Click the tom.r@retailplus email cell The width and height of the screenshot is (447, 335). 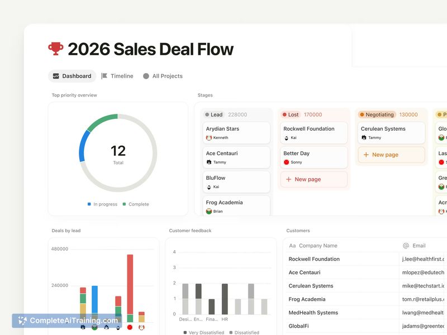pyautogui.click(x=423, y=299)
